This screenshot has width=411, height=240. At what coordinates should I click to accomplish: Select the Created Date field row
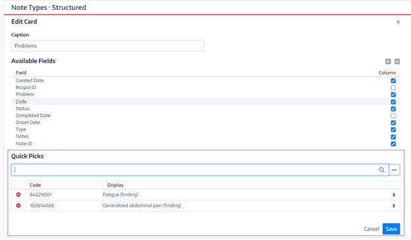(x=205, y=80)
